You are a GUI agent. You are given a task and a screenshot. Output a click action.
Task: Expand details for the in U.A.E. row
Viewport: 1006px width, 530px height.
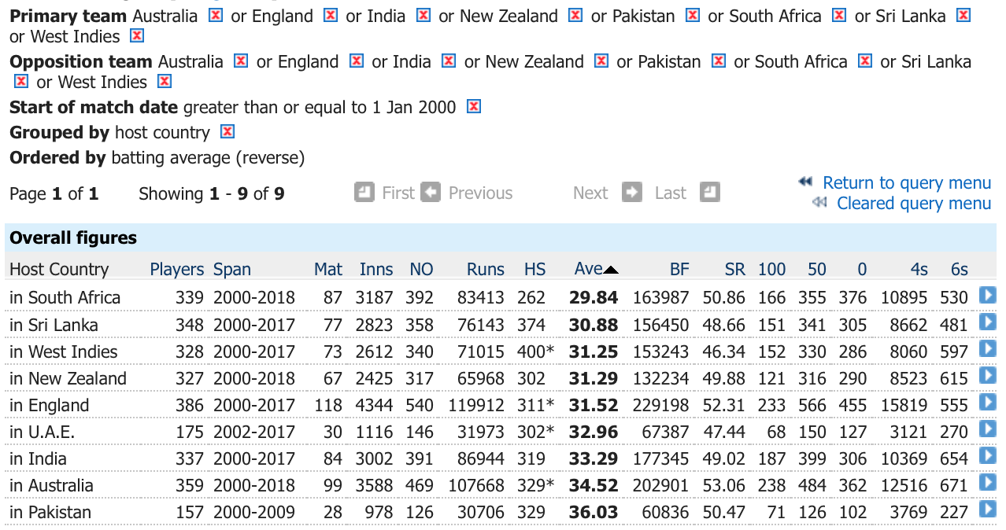987,429
